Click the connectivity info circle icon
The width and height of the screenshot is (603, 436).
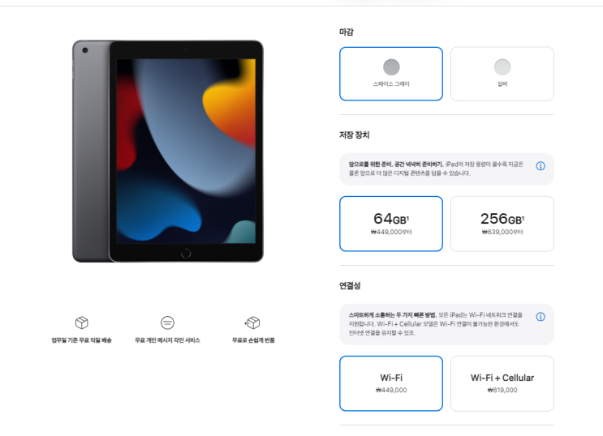(x=541, y=317)
